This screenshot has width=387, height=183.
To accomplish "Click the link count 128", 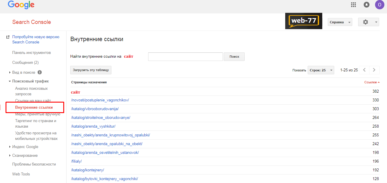I will [376, 179].
